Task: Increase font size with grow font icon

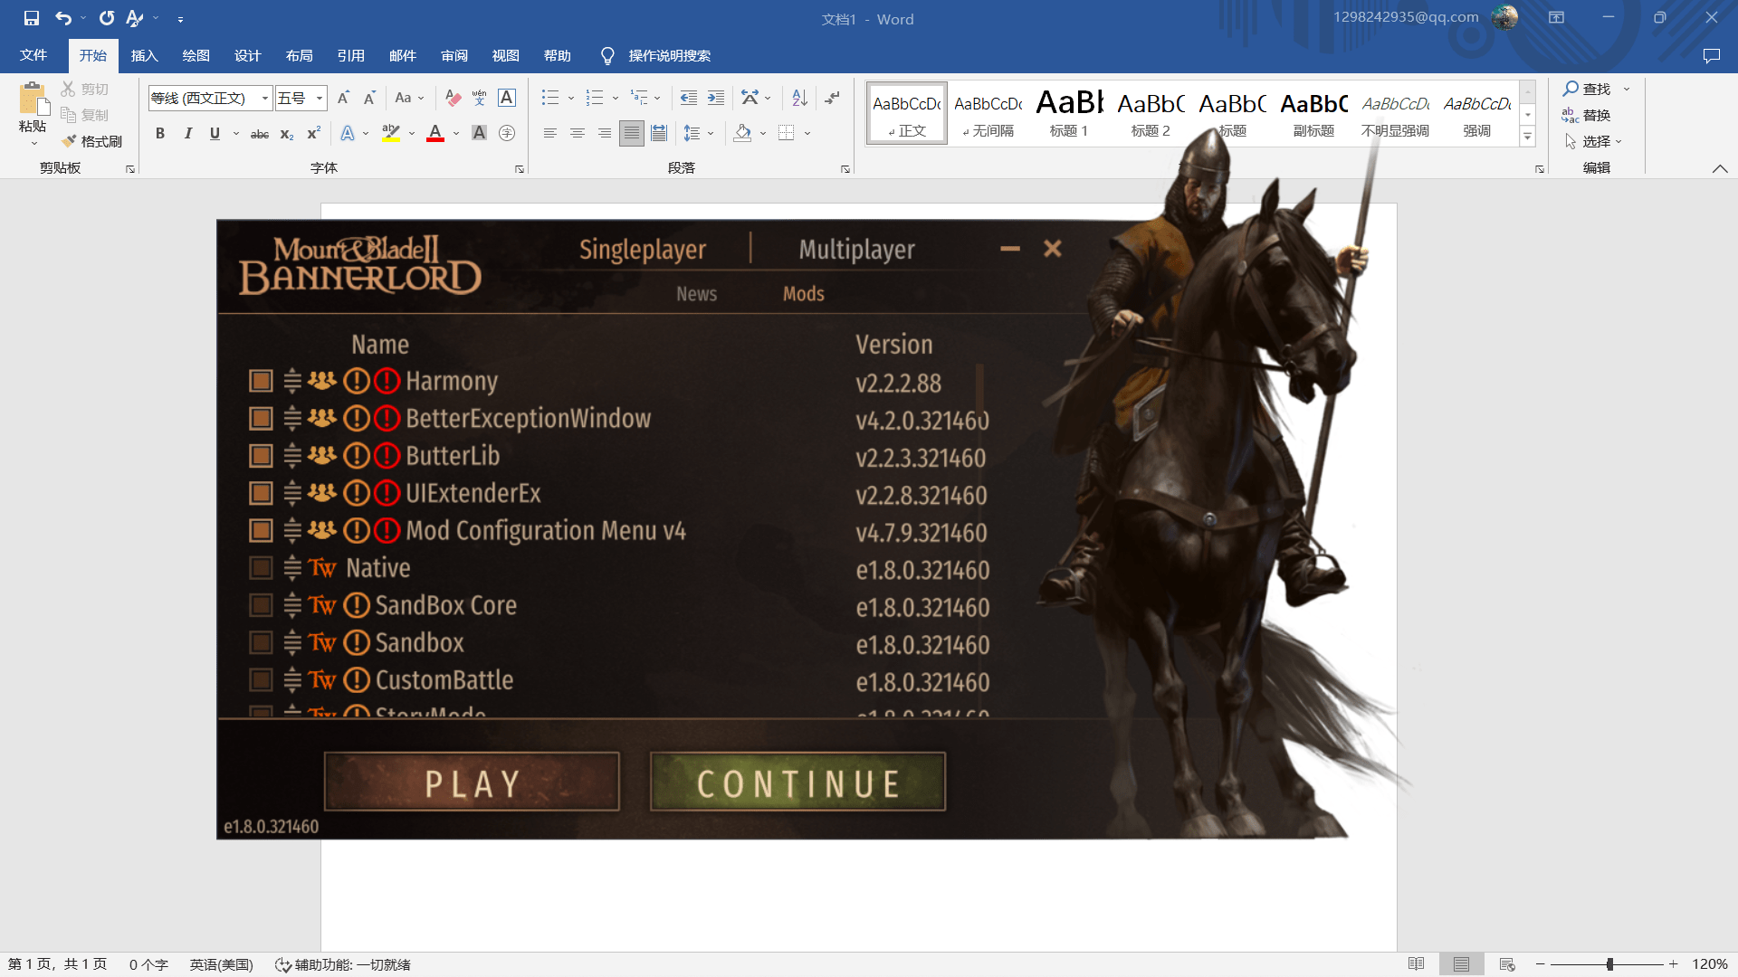Action: [x=343, y=98]
